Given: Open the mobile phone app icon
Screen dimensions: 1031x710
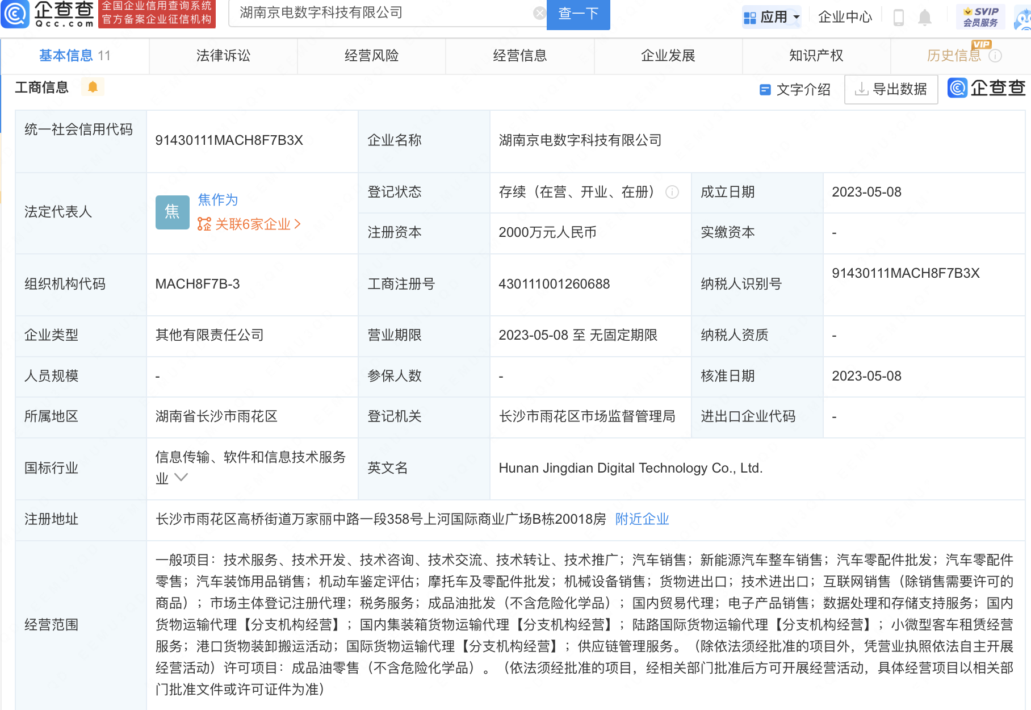Looking at the screenshot, I should point(898,17).
